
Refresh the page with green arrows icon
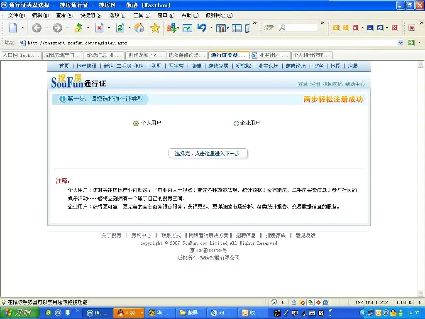pyautogui.click(x=120, y=28)
